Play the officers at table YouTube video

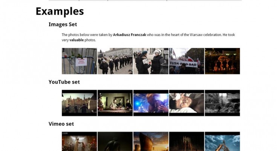(115, 103)
